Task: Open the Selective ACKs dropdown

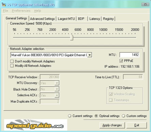Action: coord(57,95)
